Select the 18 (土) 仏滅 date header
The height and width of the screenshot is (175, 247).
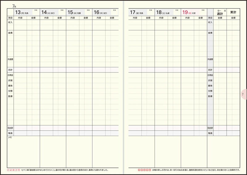click(x=163, y=12)
